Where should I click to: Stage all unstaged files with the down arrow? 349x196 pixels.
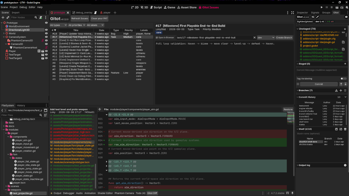tap(345, 29)
